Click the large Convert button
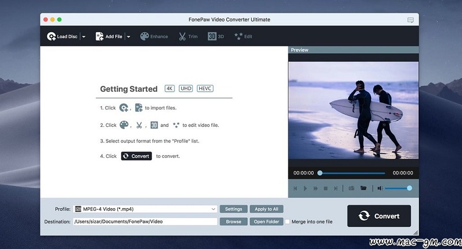 [x=379, y=216]
